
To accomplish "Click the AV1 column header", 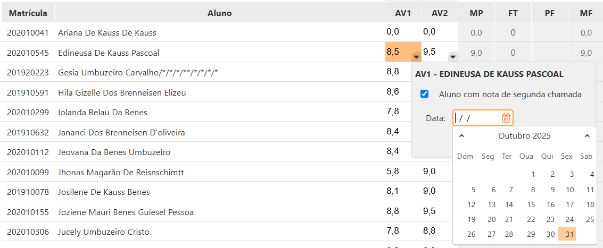I will point(403,13).
